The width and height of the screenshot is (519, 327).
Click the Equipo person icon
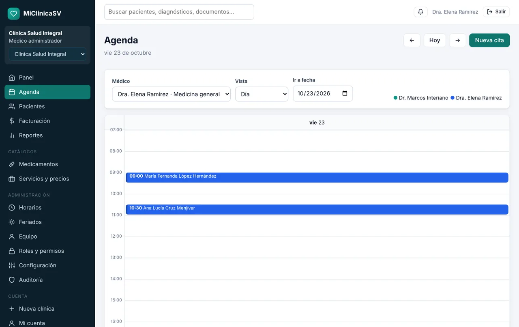(12, 237)
